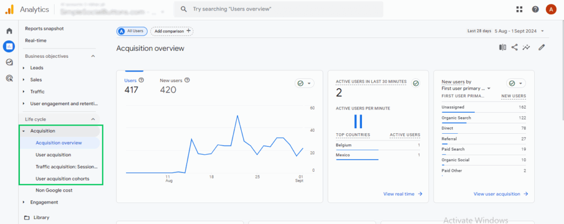Select the New users metric tab
564x224 pixels.
point(175,86)
